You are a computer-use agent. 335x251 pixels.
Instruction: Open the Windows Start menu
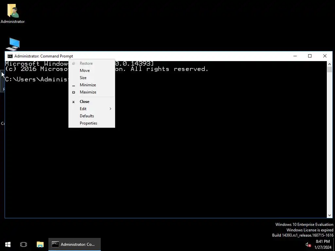[x=8, y=244]
